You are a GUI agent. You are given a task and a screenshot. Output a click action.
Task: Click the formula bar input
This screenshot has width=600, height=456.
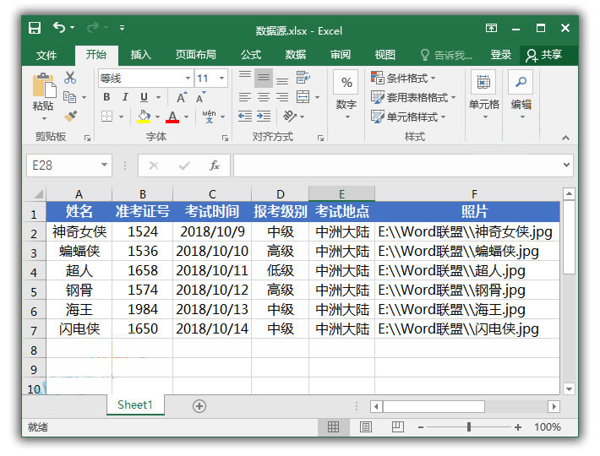pyautogui.click(x=396, y=166)
